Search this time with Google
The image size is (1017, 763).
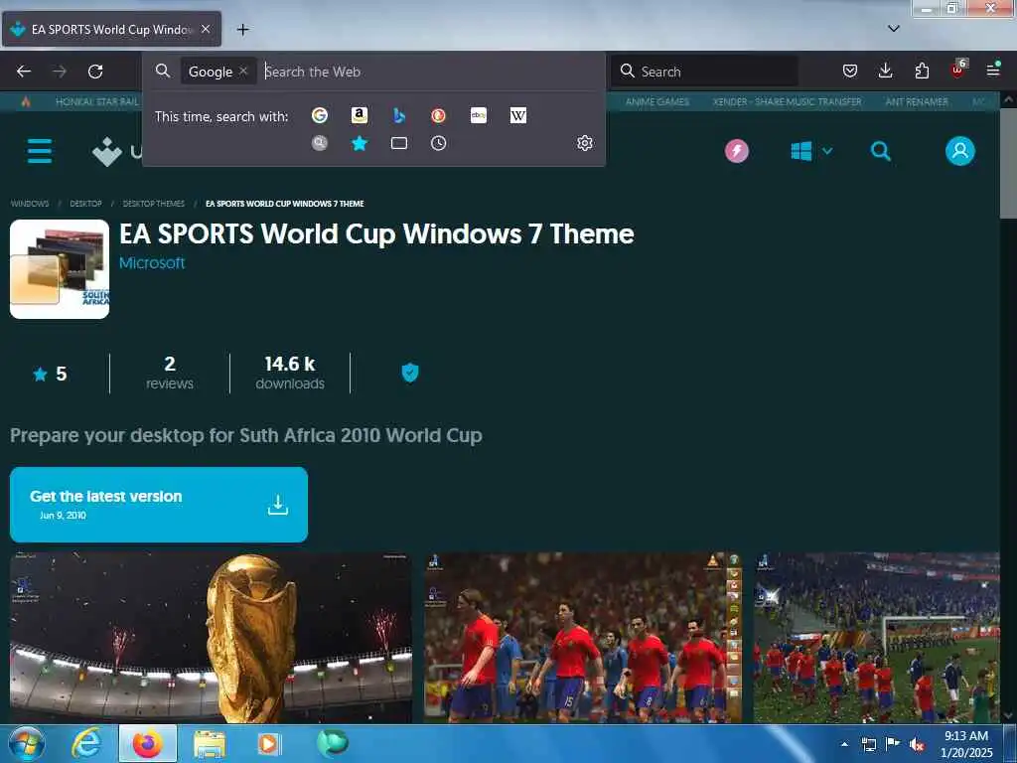pos(319,115)
